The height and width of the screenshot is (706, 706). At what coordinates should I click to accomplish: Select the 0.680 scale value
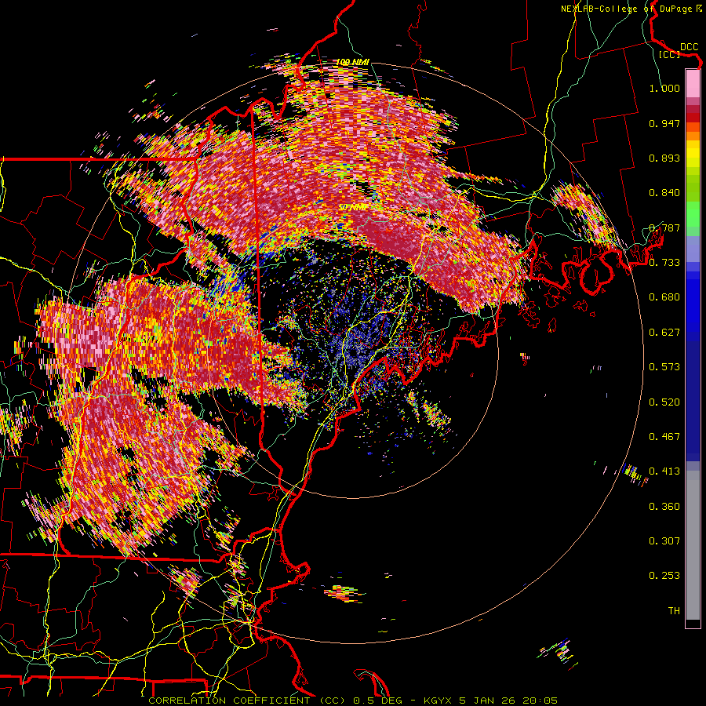coord(664,297)
